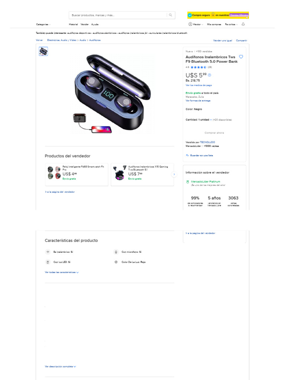Screen dimensions: 285x380
Task: Select the earbuds product thumbnail
Action: point(43,51)
